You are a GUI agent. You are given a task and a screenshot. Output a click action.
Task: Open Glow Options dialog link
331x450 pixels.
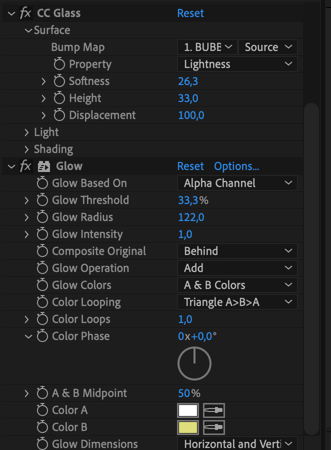tap(236, 166)
